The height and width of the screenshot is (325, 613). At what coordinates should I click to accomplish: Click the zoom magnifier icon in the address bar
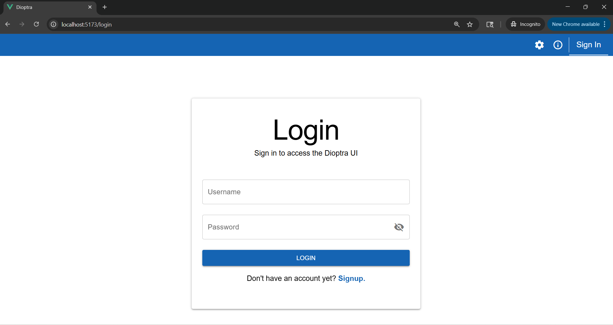point(457,24)
